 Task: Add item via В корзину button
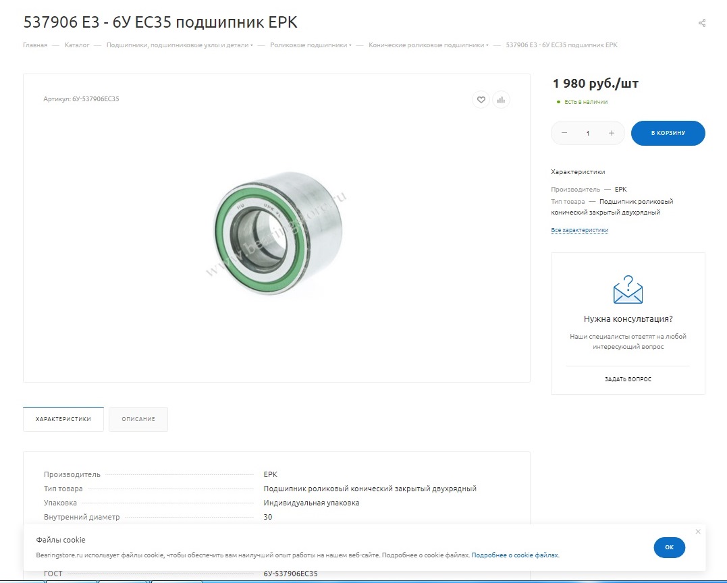(668, 133)
